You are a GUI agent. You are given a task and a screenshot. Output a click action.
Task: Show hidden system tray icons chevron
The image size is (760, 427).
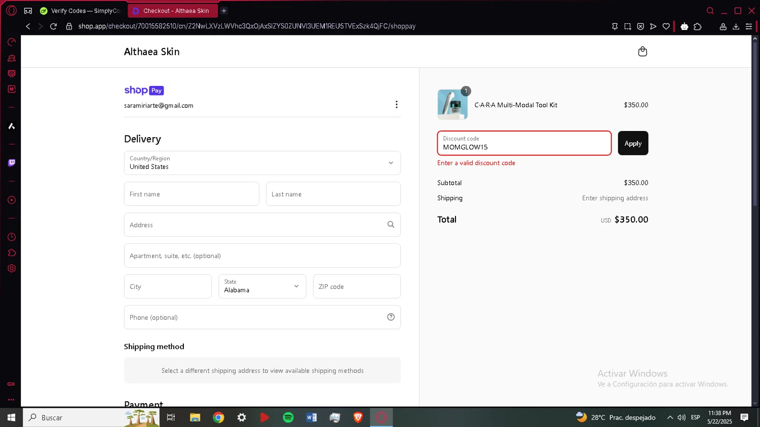670,417
